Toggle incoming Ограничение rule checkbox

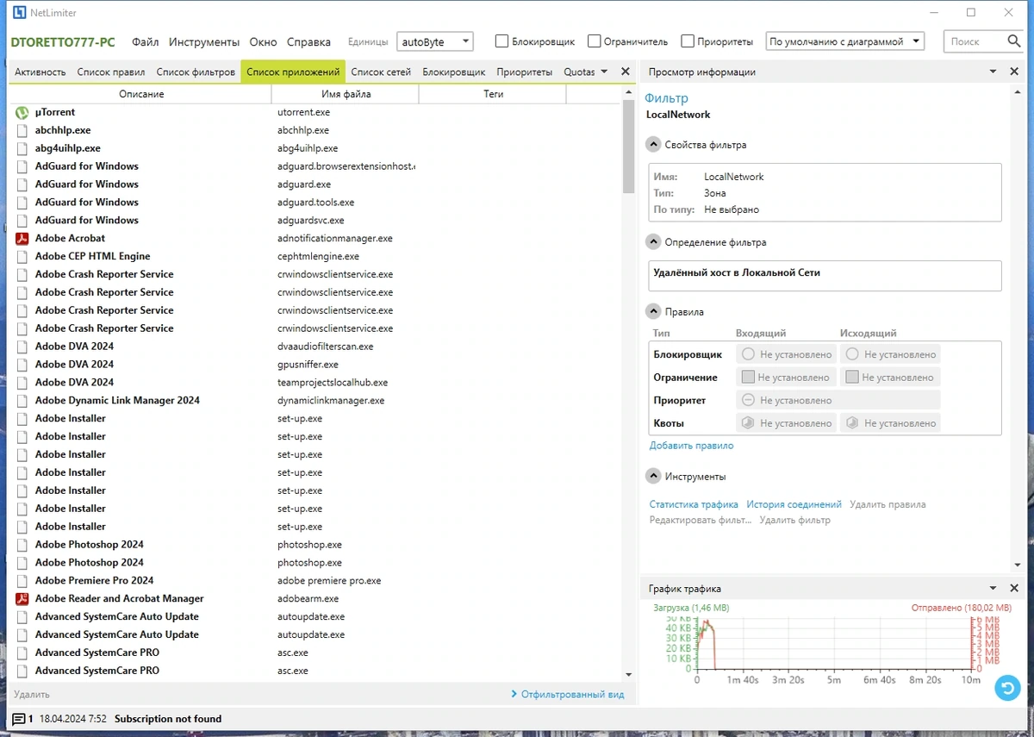[748, 377]
